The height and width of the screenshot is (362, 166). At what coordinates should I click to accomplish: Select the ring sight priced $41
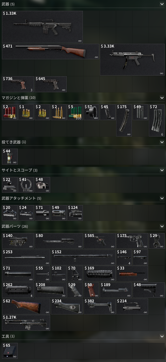(x=26, y=185)
